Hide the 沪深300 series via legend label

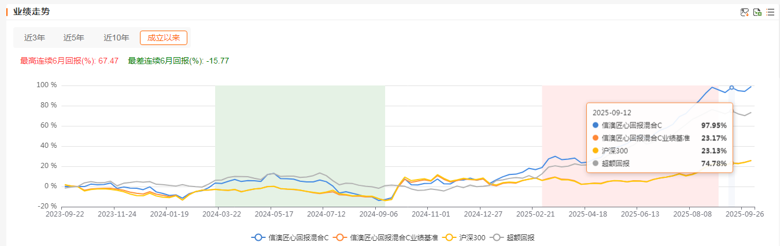coord(472,237)
